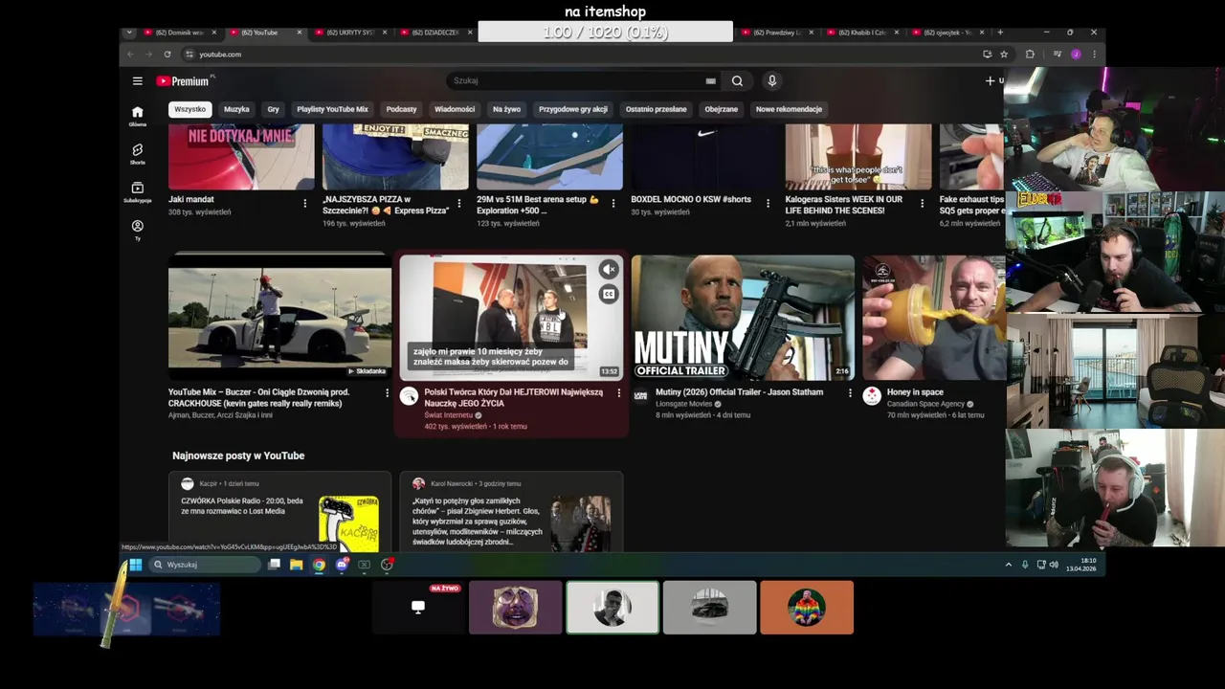
Task: Open options menu for Jaki mandat video
Action: (x=304, y=204)
